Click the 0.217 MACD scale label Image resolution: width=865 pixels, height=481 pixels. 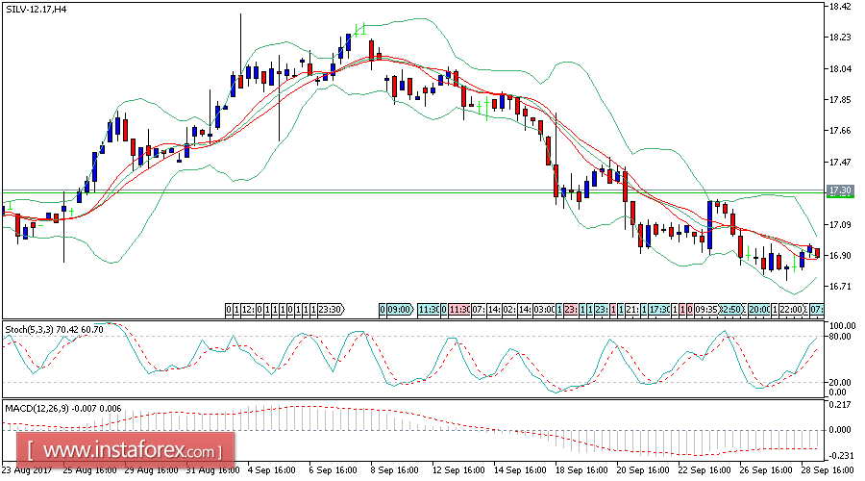coord(840,405)
